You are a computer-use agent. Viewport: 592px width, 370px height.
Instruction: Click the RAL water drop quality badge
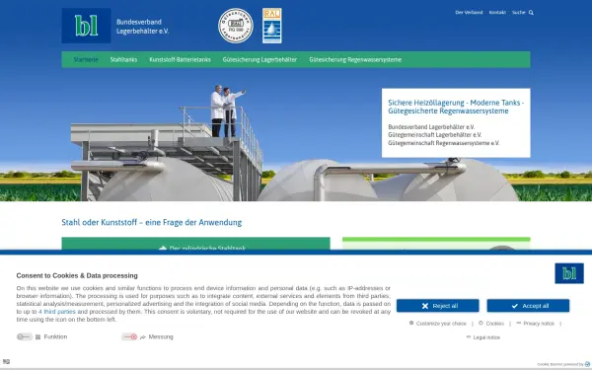[x=272, y=26]
